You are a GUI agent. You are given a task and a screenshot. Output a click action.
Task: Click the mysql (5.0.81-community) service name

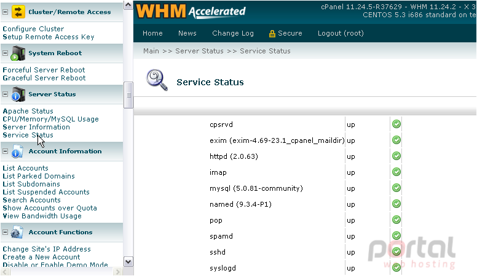click(x=256, y=188)
